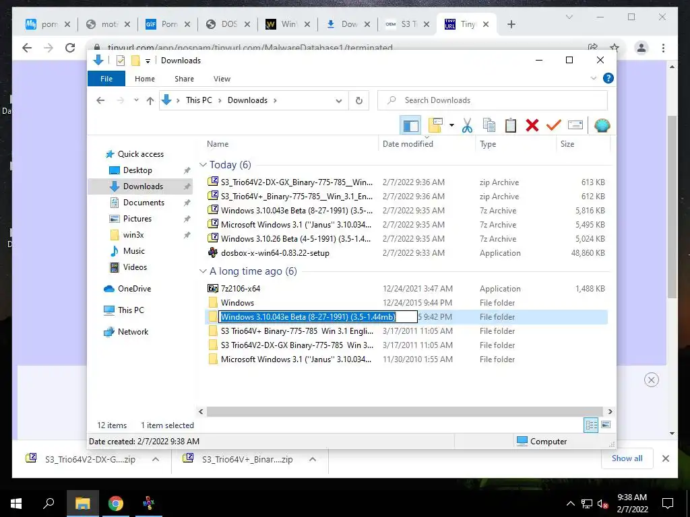
Task: Select the Windows 3.10.26 Beta 7z archive
Action: [295, 239]
